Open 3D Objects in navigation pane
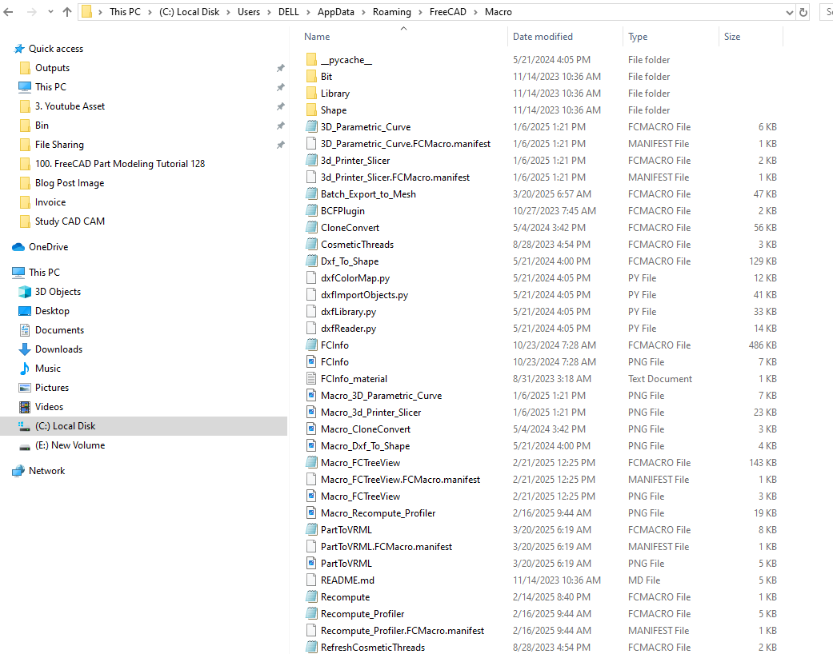 point(58,292)
